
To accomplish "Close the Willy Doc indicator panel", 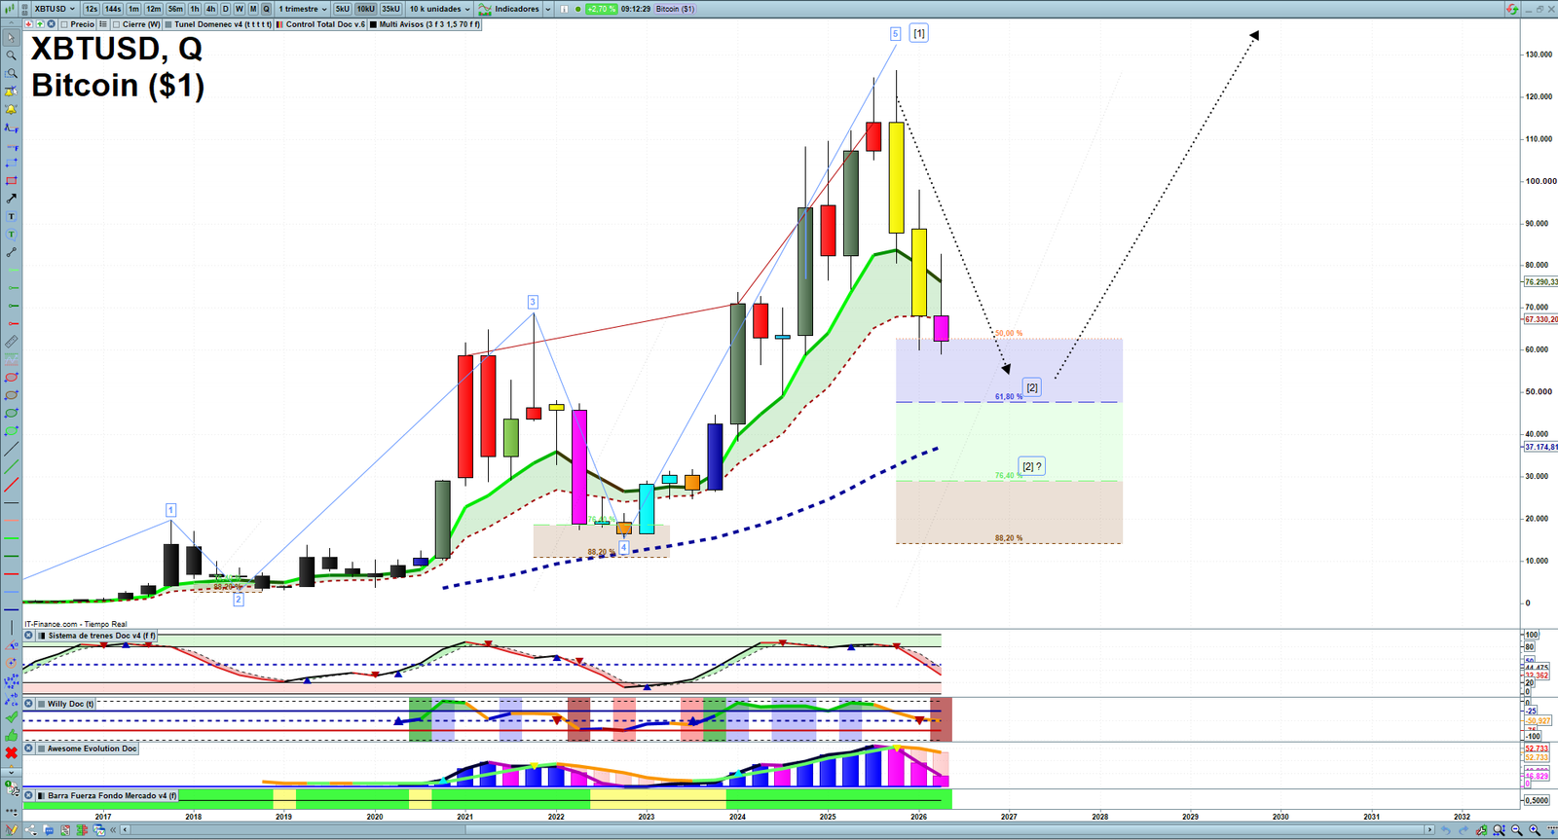I will pos(28,704).
